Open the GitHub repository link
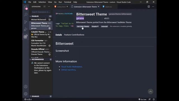Screen dimensions: 179x101 tap(68, 70)
